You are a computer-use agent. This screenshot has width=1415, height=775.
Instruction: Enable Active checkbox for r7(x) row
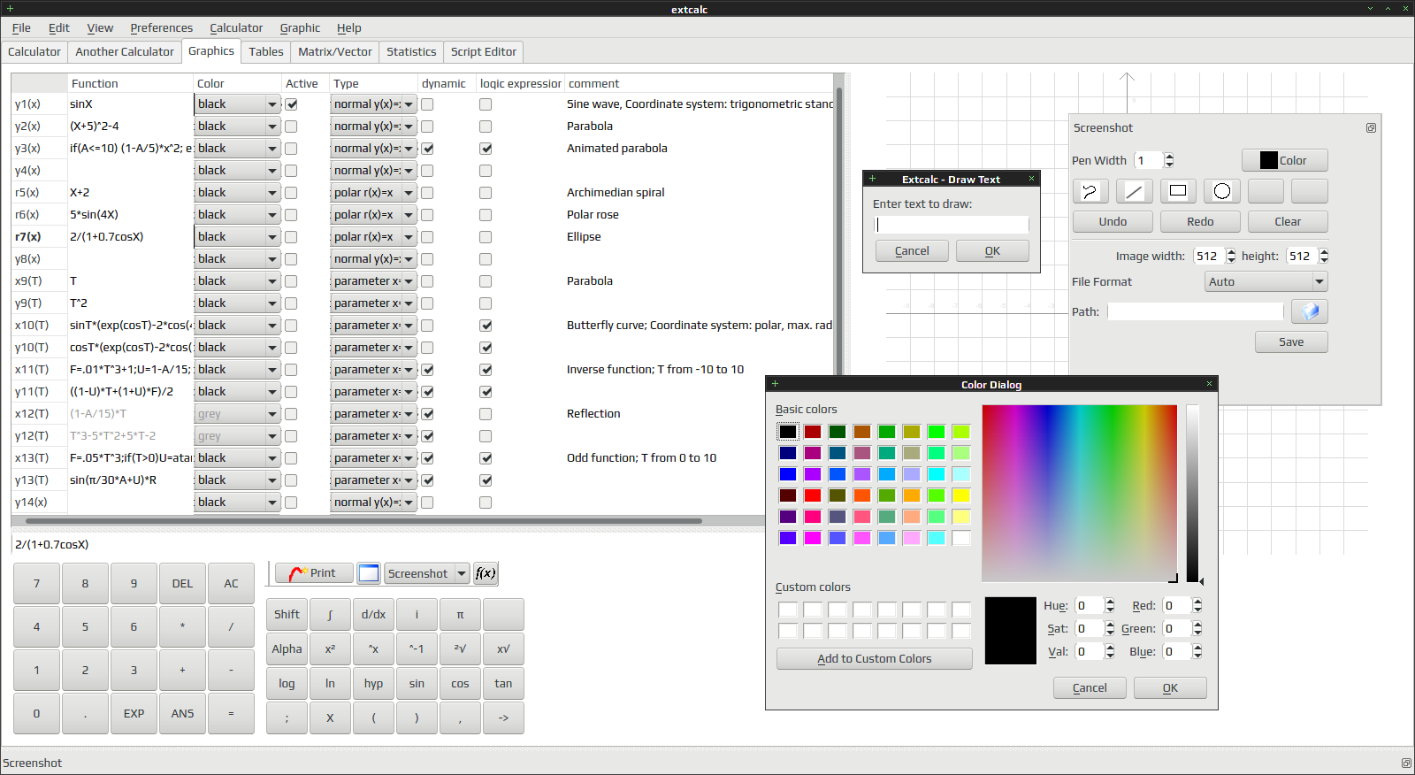pos(291,237)
